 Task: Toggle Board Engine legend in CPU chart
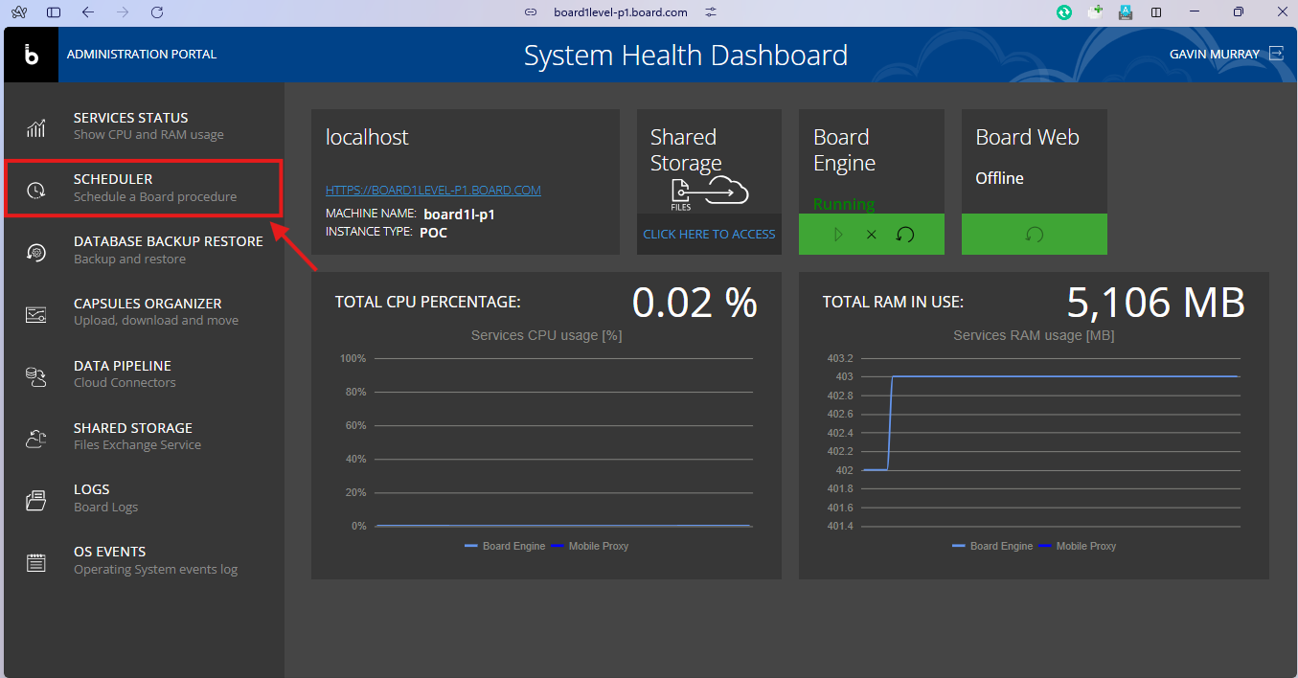point(505,546)
